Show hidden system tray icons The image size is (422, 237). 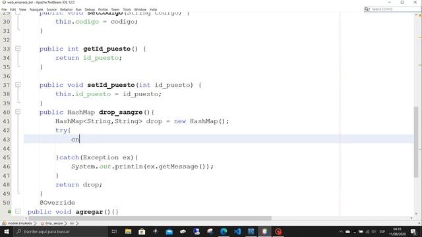tap(341, 232)
